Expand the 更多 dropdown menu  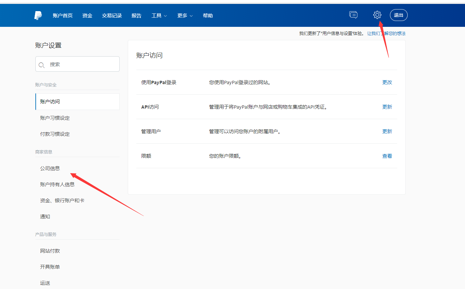[185, 16]
